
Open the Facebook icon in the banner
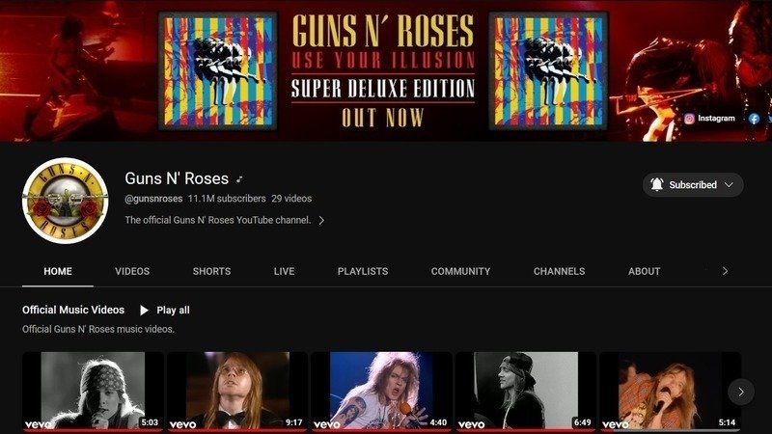[x=754, y=119]
